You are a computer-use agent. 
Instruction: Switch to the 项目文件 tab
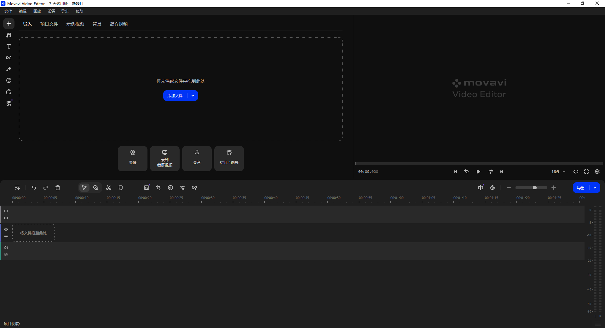[x=49, y=24]
